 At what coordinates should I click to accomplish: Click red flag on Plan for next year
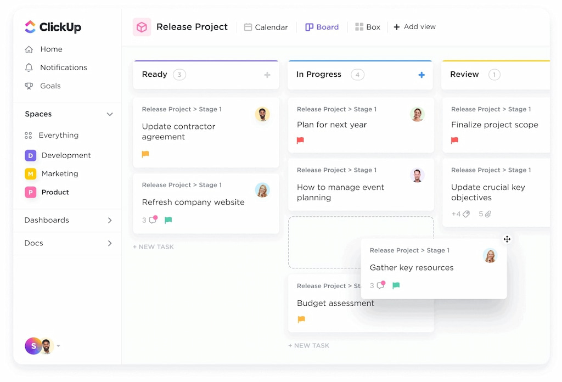pos(300,141)
